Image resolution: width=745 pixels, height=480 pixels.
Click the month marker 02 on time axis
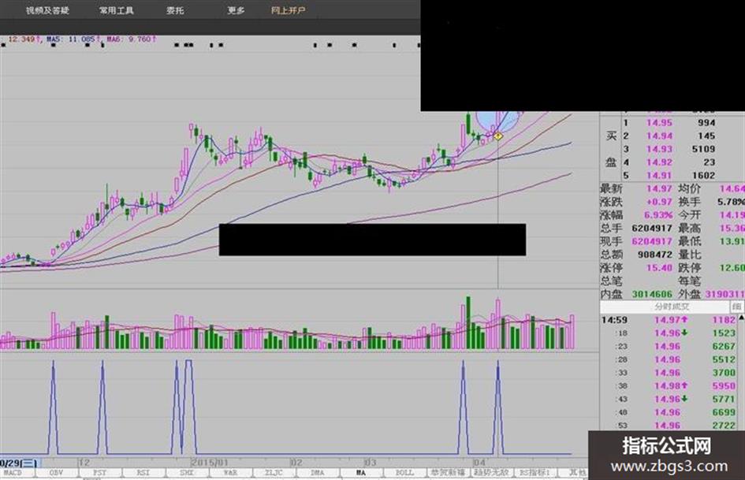(x=296, y=463)
